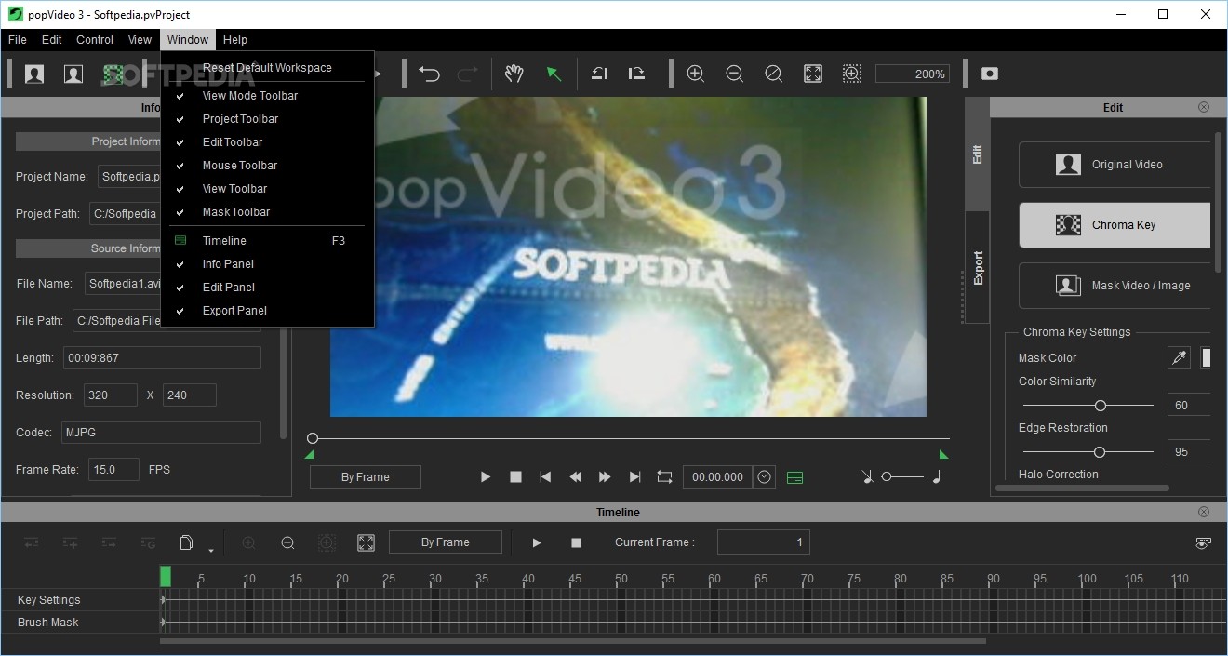Screen dimensions: 1228x656
Task: Click the Current Frame input field
Action: [x=763, y=542]
